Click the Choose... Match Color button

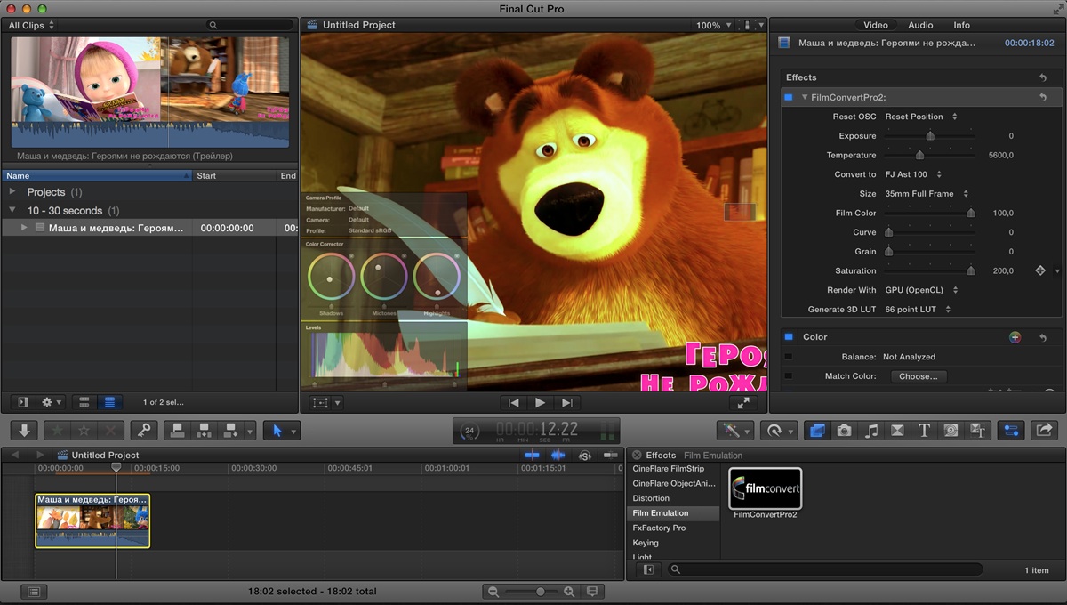919,376
